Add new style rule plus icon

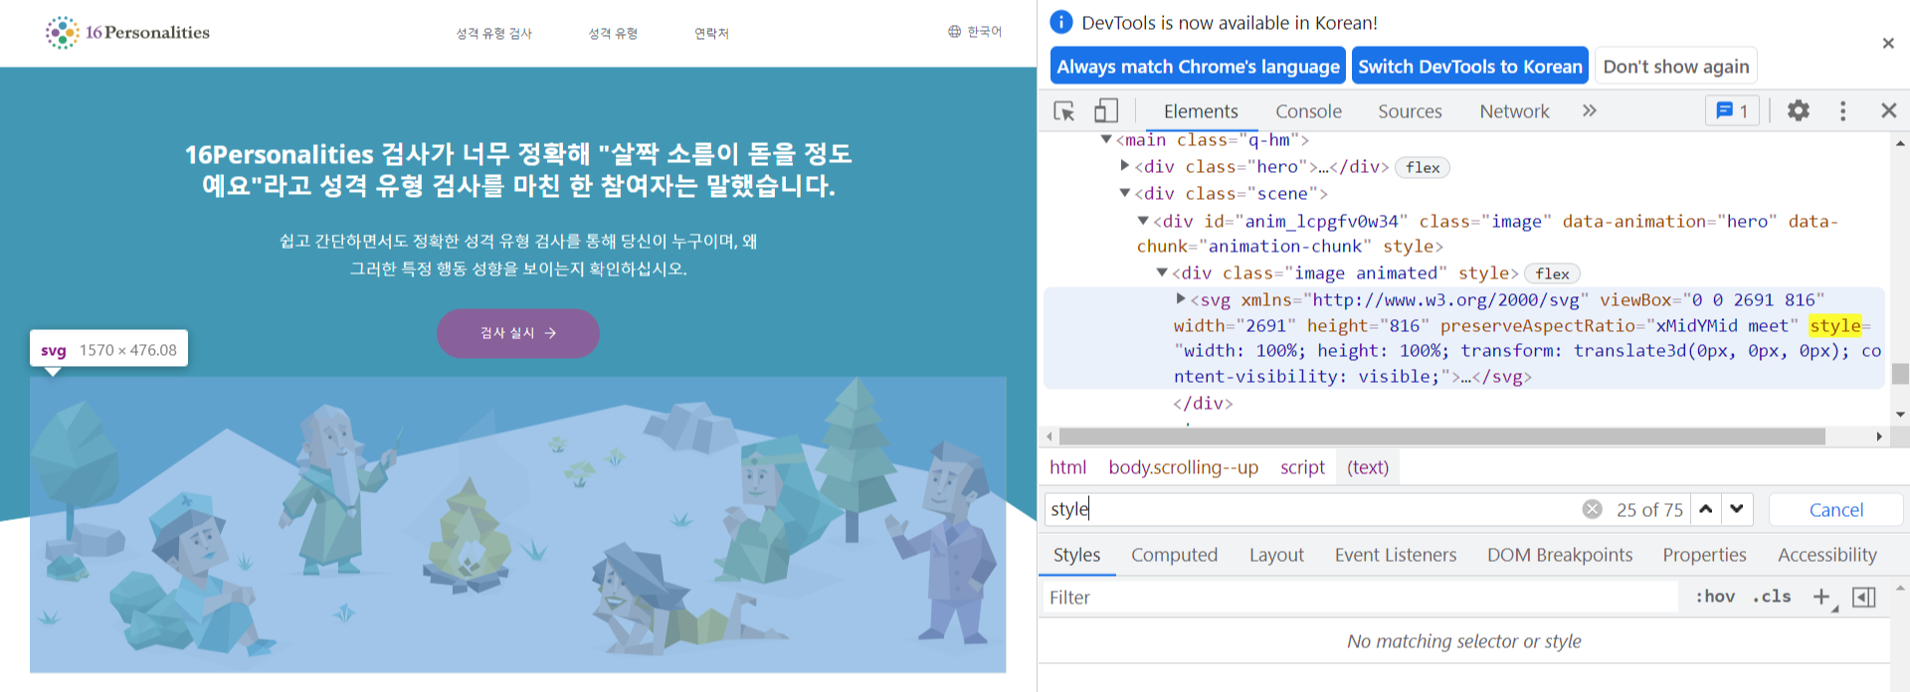(x=1821, y=597)
